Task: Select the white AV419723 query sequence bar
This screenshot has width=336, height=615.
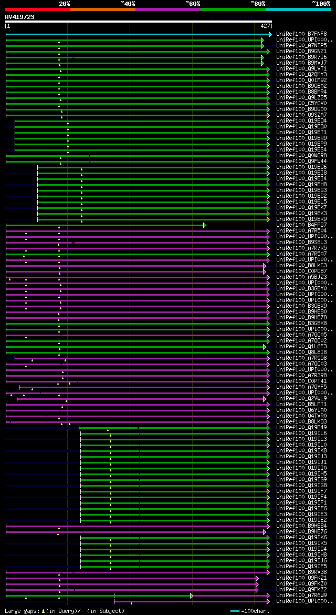Action: [x=138, y=22]
